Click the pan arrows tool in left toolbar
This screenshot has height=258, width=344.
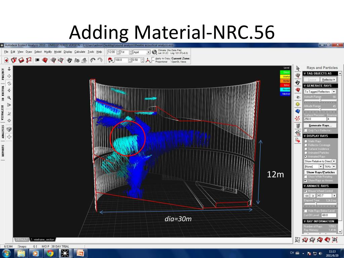[9, 76]
